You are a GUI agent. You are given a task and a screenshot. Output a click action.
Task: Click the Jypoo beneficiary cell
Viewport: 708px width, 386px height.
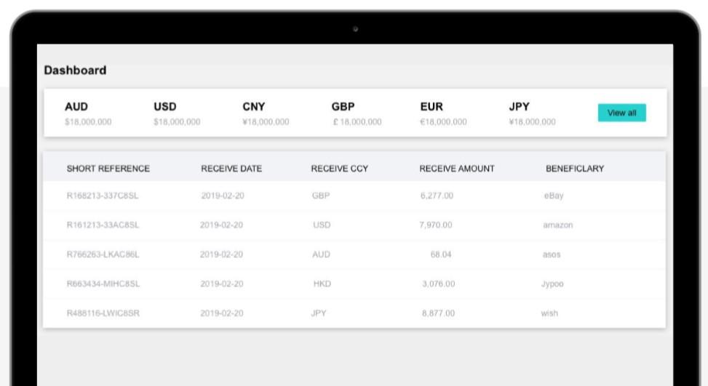(x=552, y=284)
